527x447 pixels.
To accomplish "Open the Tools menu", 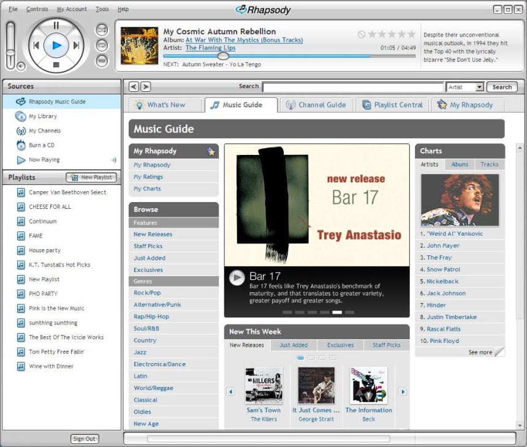I will 102,9.
